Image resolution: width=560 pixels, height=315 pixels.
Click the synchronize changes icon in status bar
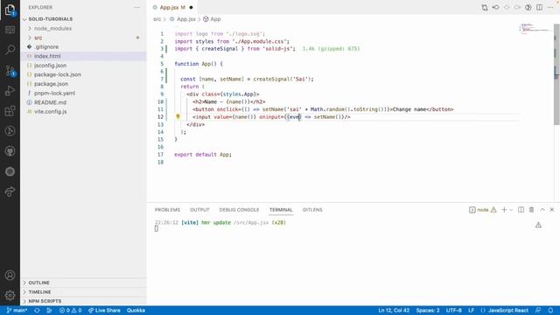37,311
